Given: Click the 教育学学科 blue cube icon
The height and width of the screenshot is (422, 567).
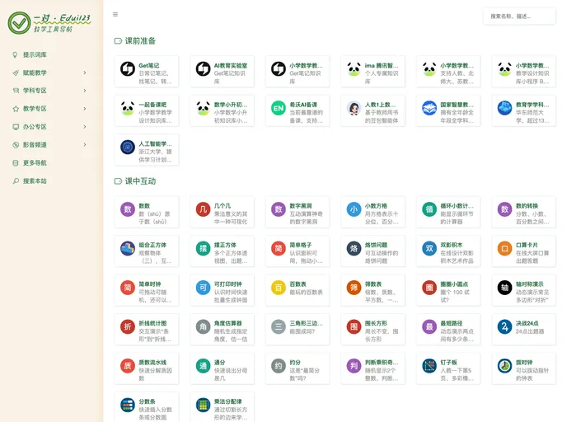Looking at the screenshot, I should pos(505,108).
